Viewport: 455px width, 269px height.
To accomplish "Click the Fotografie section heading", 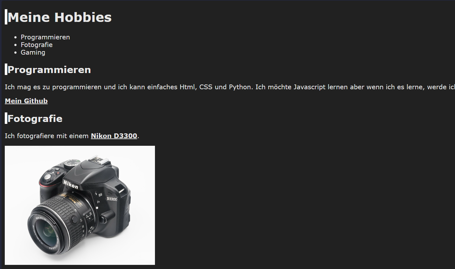I will [x=35, y=118].
